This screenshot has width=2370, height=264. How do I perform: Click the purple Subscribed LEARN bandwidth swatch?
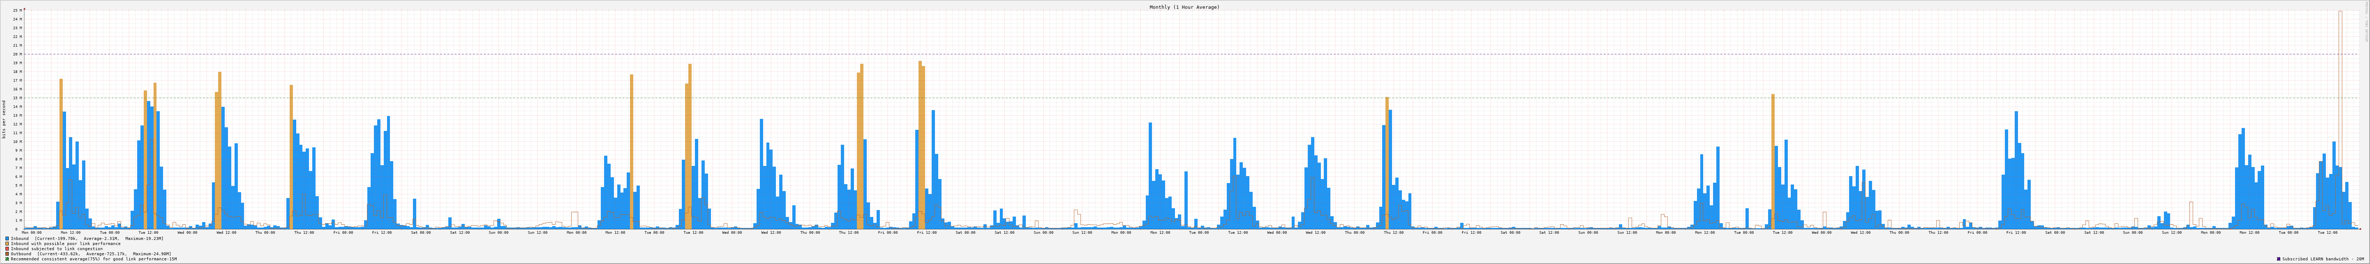tap(2279, 259)
